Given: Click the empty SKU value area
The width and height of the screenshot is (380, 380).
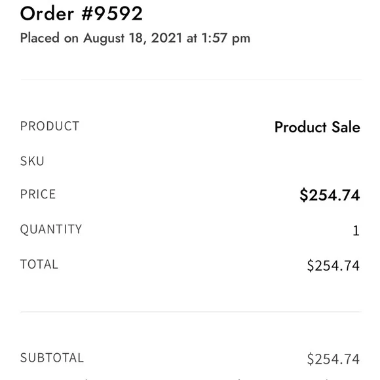Looking at the screenshot, I should coord(315,161).
